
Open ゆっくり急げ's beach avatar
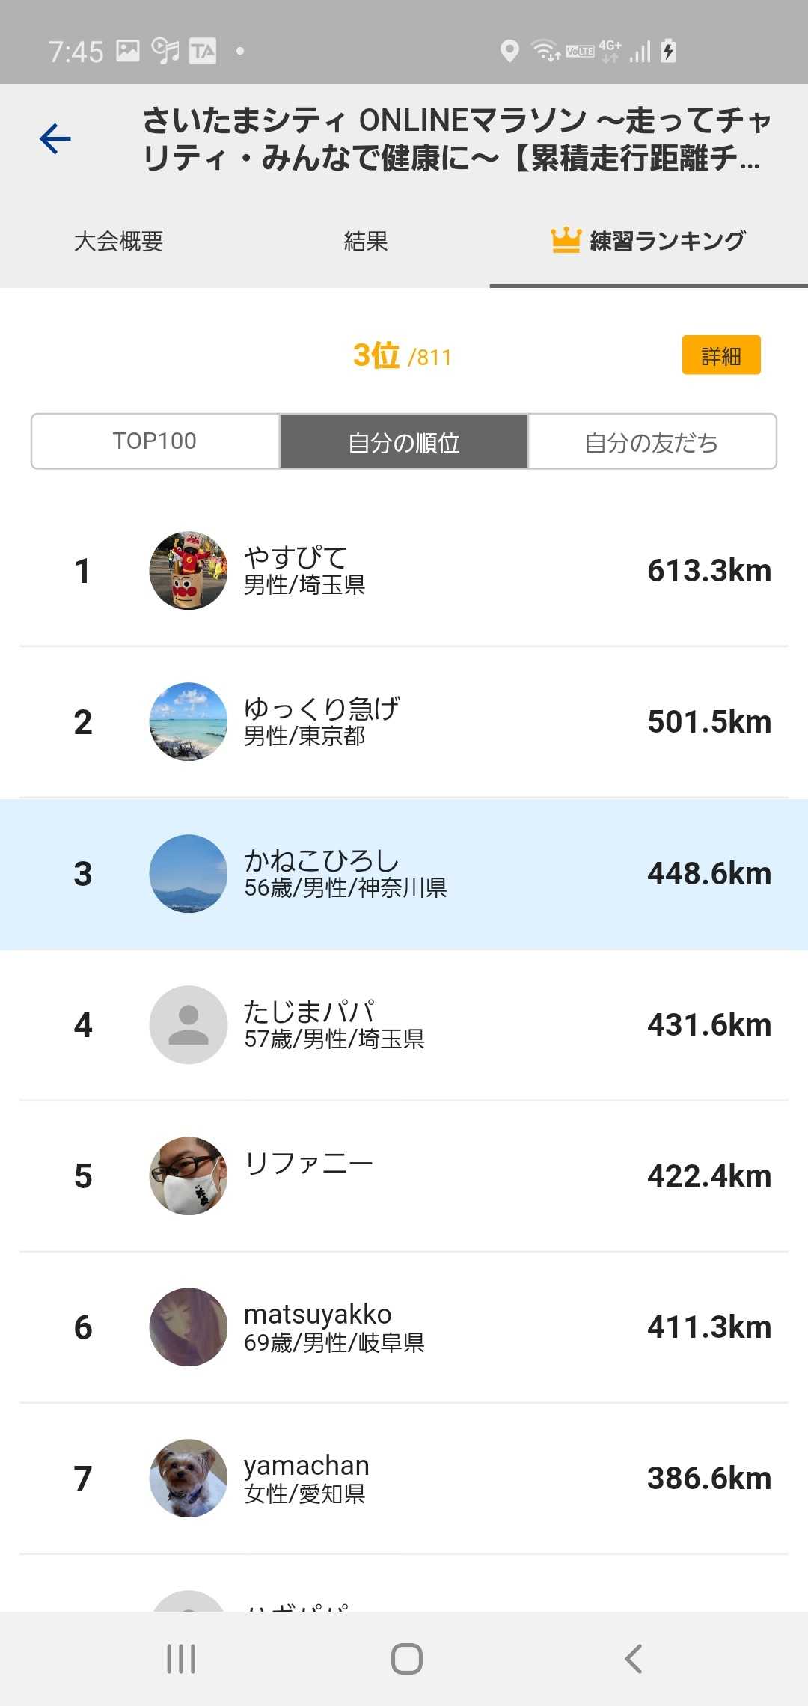point(189,722)
